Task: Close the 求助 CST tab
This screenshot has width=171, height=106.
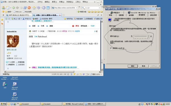Action: pyautogui.click(x=60, y=15)
